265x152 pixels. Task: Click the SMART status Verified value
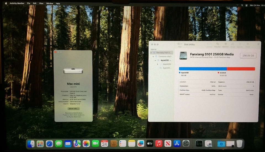(213, 95)
